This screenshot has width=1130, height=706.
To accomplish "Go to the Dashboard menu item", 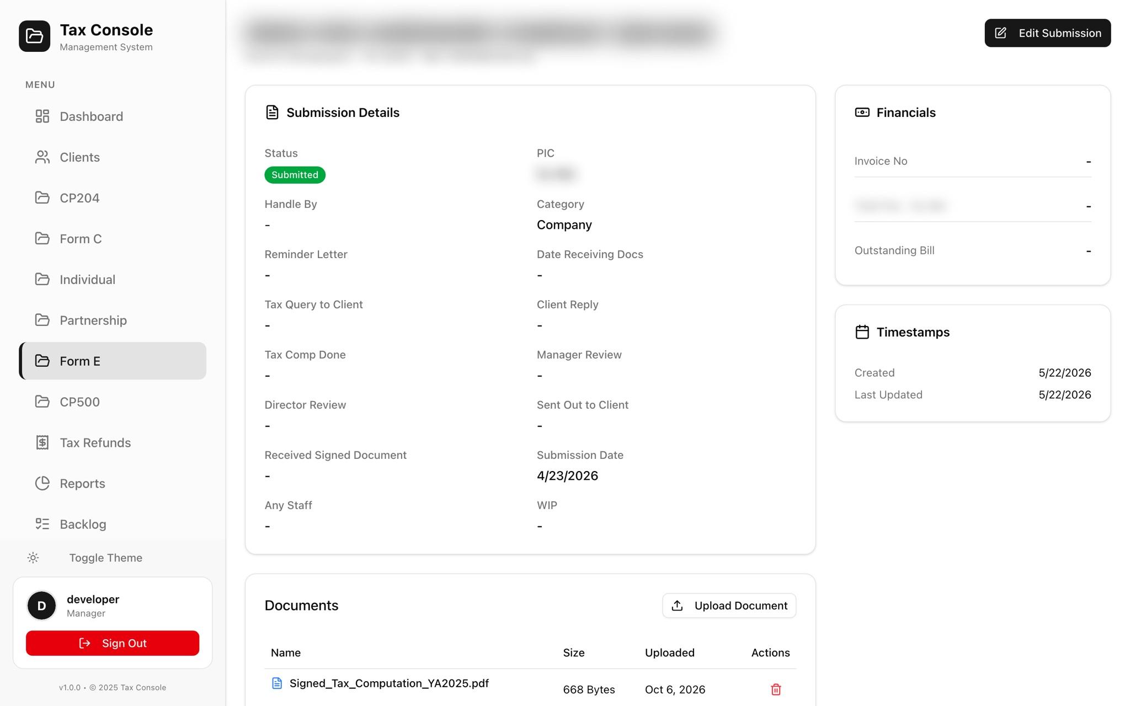I will (113, 116).
